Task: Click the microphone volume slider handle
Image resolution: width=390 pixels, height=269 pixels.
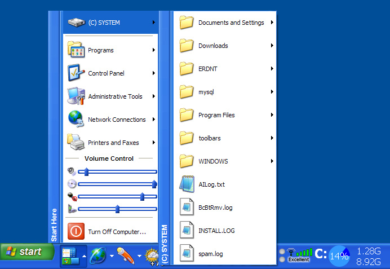Action: click(x=142, y=197)
